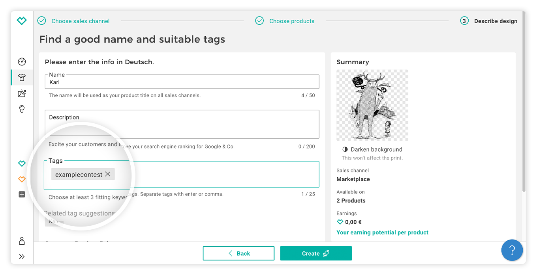
Task: Open the statistics chart icon in sidebar
Action: (x=22, y=93)
